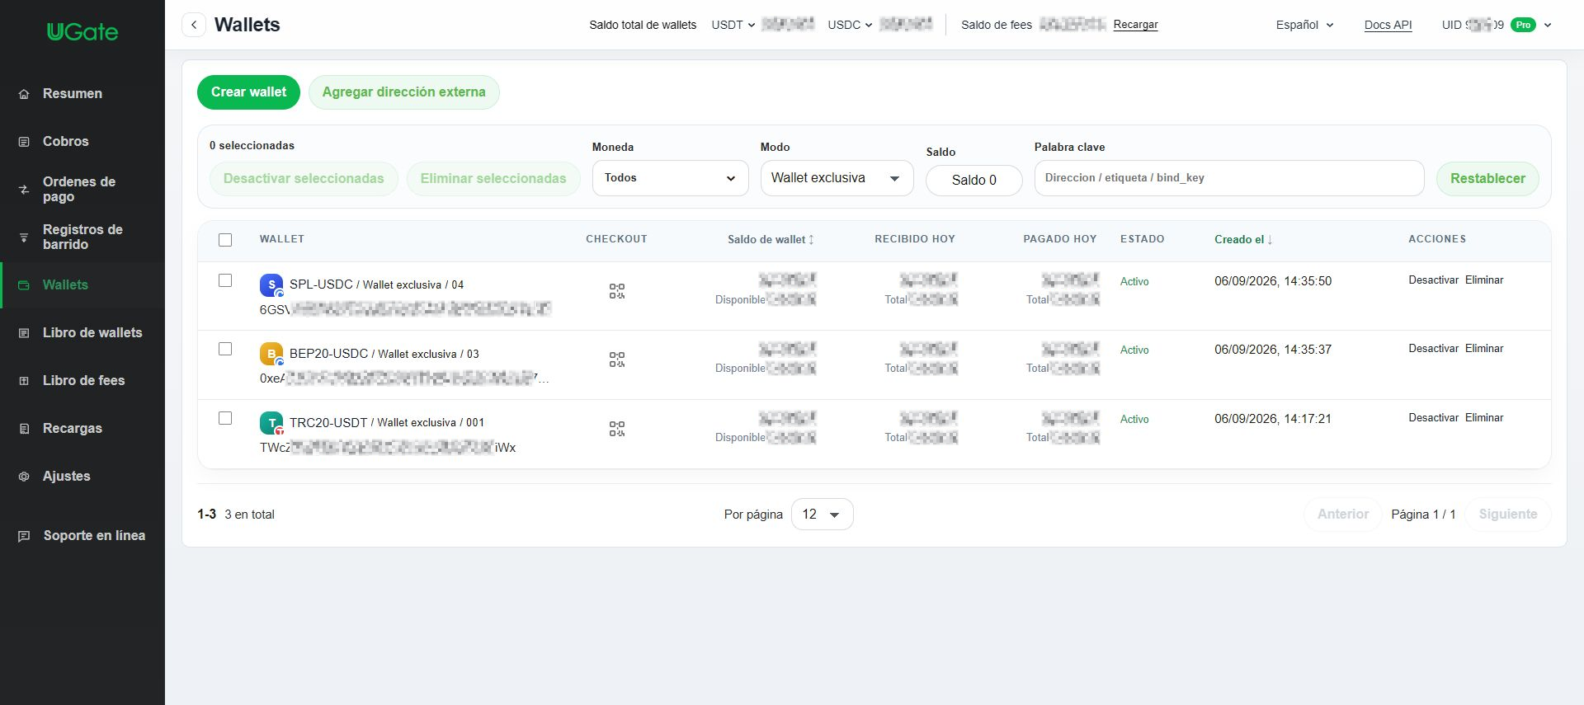Open checkout QR icon for BEP20-USDC wallet
The height and width of the screenshot is (705, 1584).
pyautogui.click(x=617, y=360)
